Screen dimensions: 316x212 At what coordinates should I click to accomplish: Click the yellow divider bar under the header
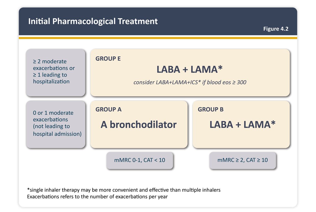[158, 38]
